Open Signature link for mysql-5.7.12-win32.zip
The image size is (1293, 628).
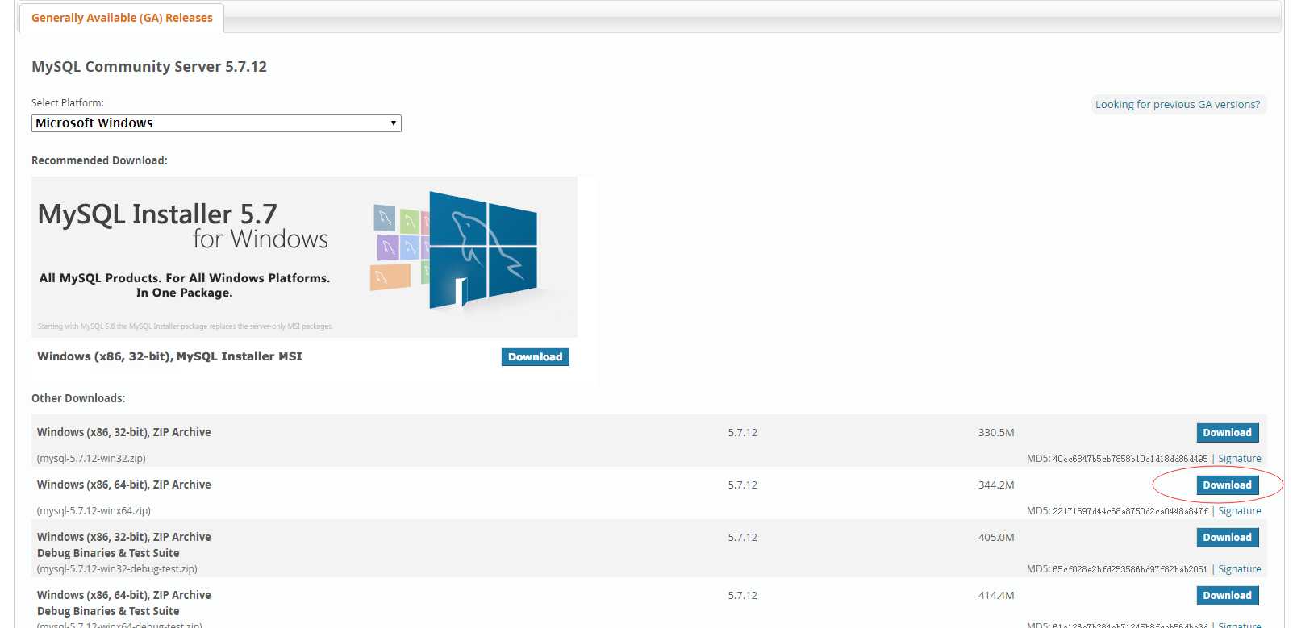1239,459
